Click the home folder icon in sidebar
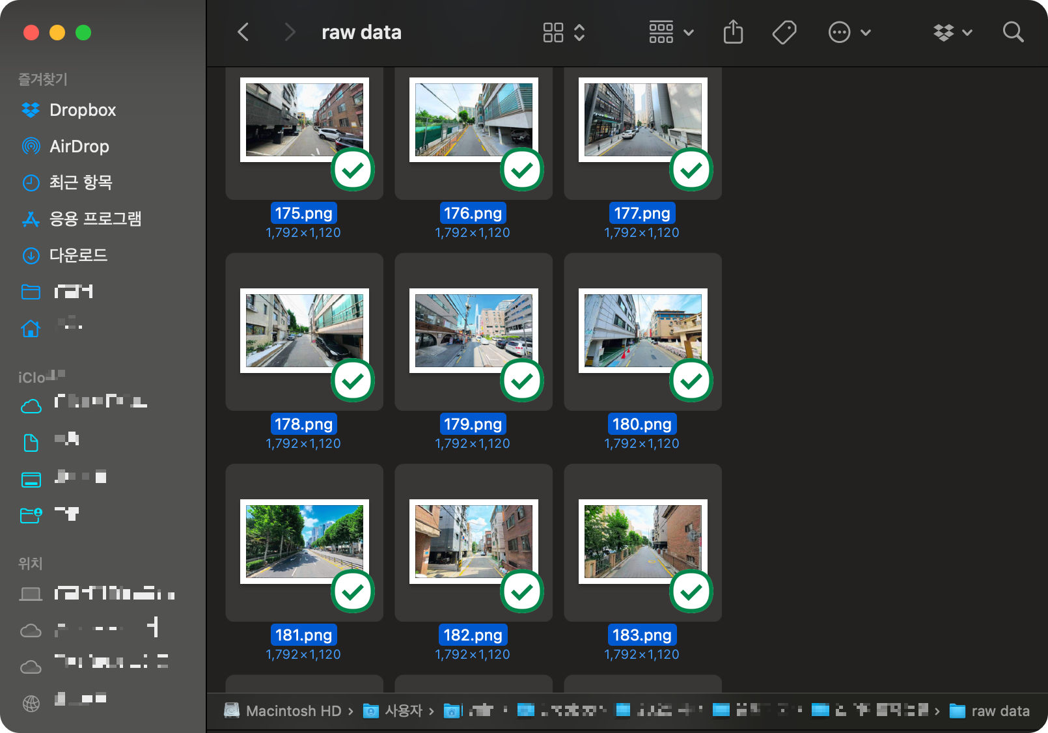Viewport: 1048px width, 733px height. (x=31, y=328)
